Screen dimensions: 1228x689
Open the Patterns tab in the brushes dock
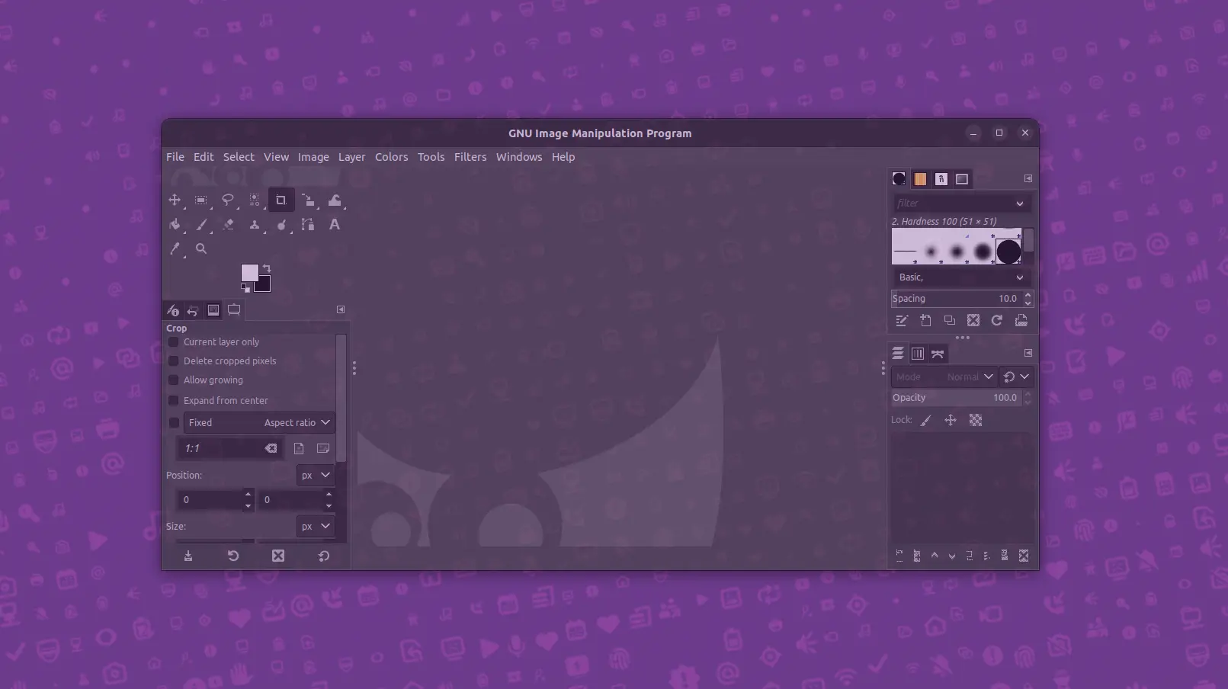[920, 178]
